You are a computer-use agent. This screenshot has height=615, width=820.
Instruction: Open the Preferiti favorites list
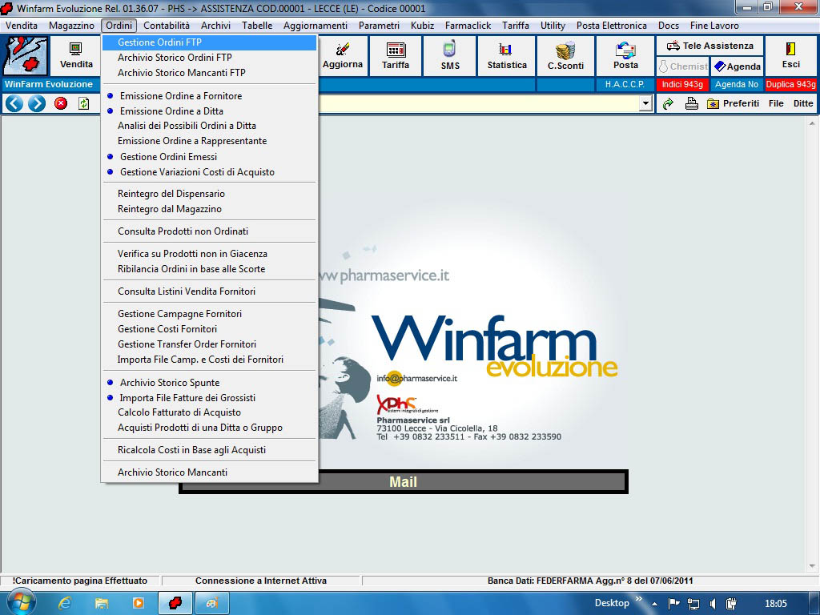733,103
